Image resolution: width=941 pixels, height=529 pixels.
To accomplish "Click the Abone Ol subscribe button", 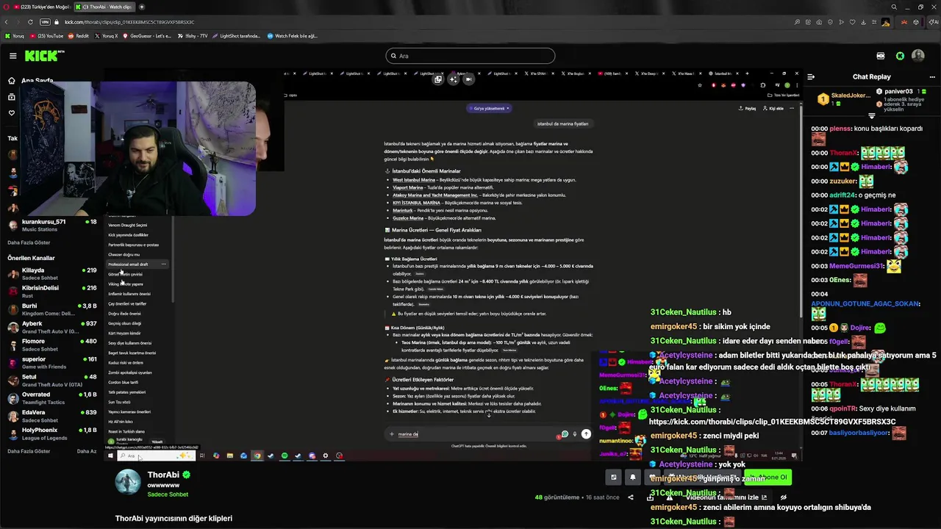I will coord(769,478).
